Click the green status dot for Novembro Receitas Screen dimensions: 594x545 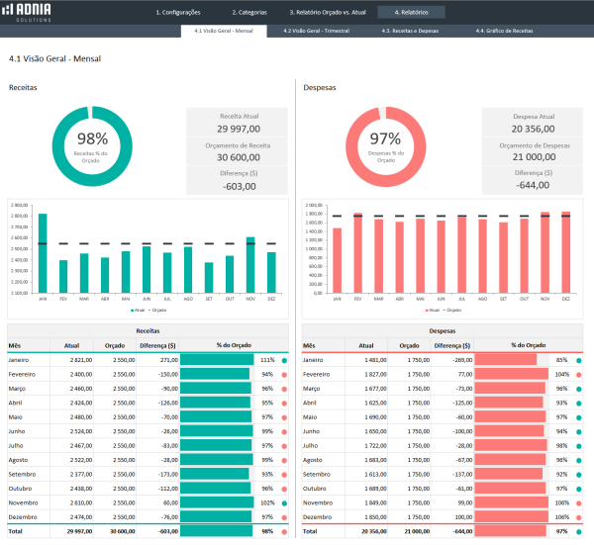pos(284,502)
